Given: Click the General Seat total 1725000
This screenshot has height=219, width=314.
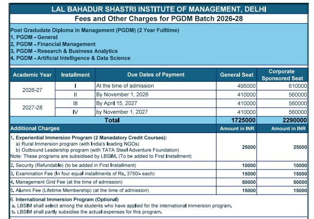Looking at the screenshot, I should (x=243, y=120).
